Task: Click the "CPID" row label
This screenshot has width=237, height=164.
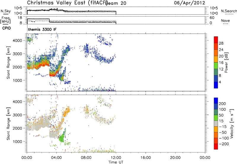Action: point(7,28)
